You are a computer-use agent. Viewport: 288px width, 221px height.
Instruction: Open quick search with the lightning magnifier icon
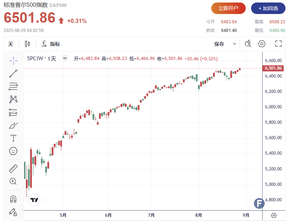click(248, 44)
